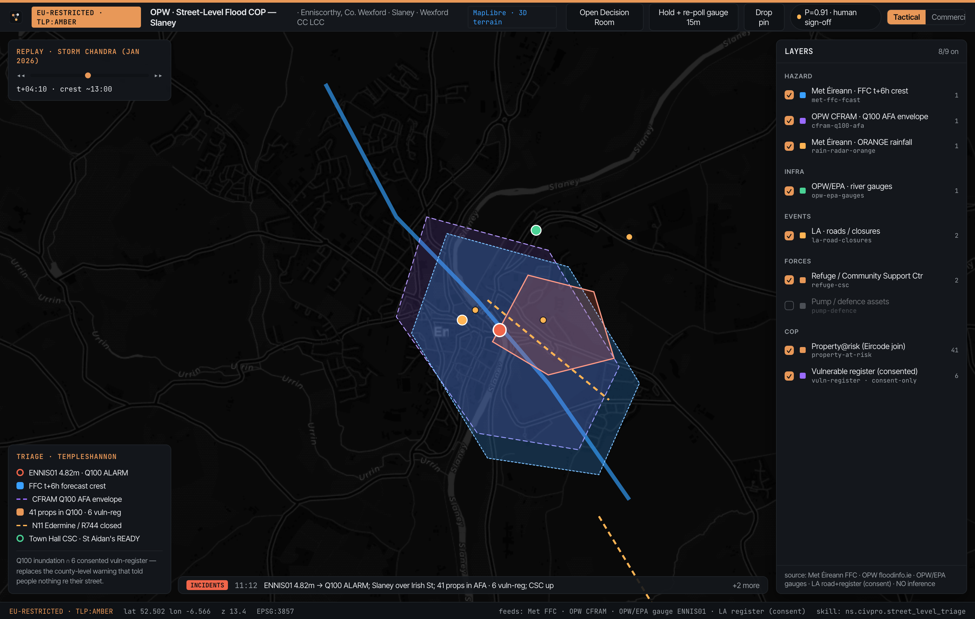
Task: Click 'TRIAGE · TEMPLESHANNON' panel title
Action: pyautogui.click(x=67, y=457)
